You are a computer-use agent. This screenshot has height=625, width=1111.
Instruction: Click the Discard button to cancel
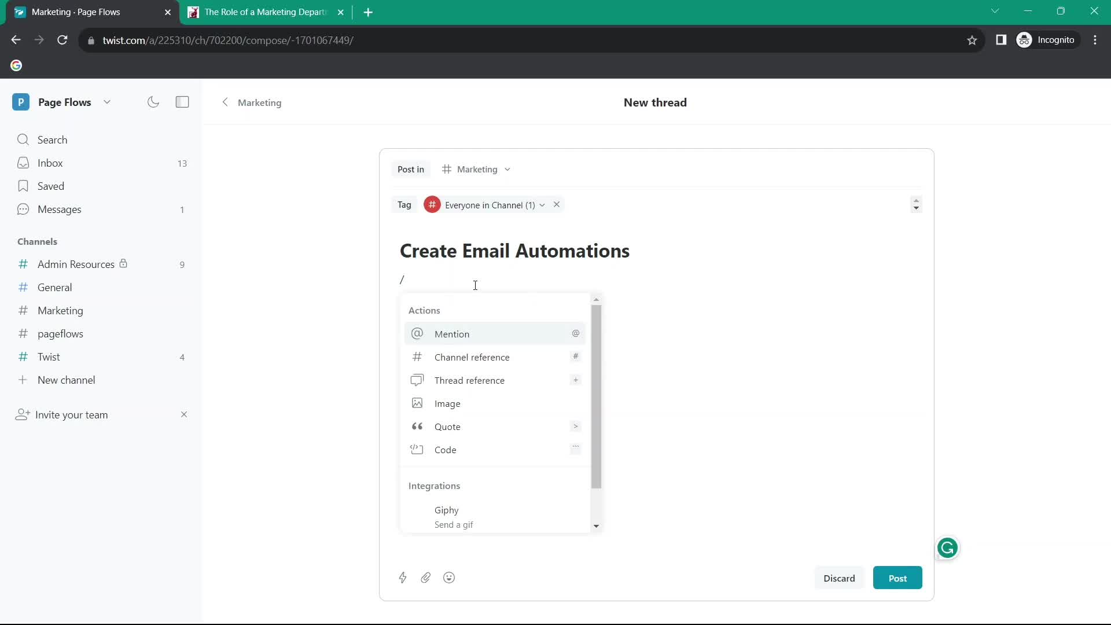point(840,578)
